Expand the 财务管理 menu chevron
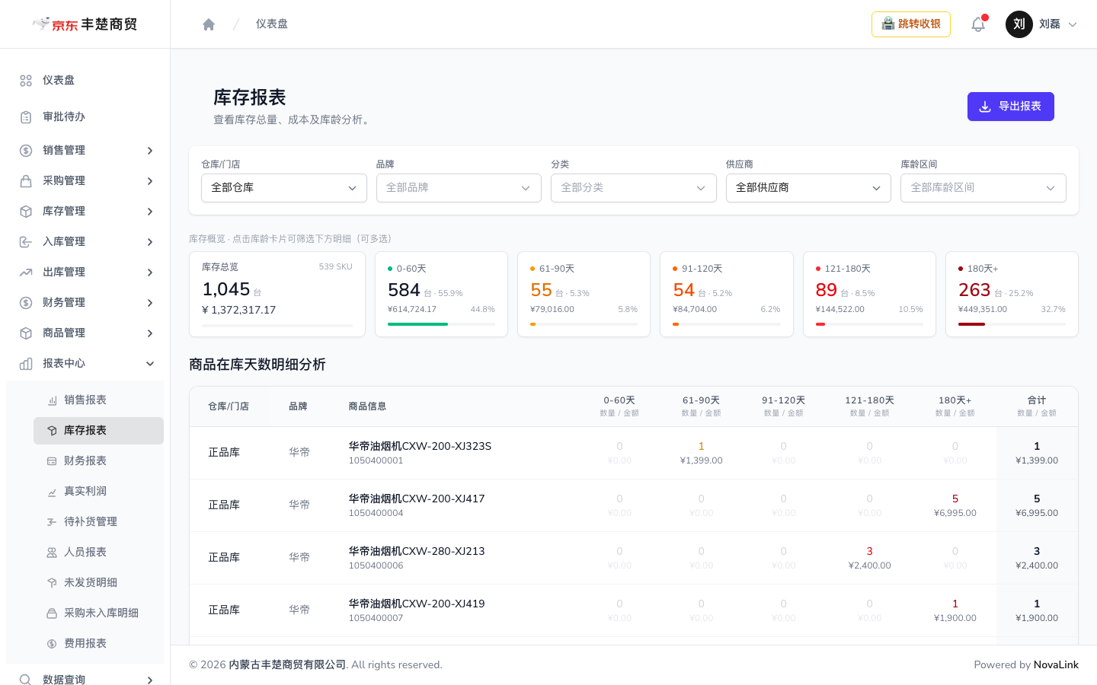 point(150,303)
